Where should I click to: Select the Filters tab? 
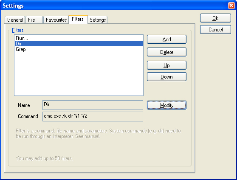click(78, 19)
